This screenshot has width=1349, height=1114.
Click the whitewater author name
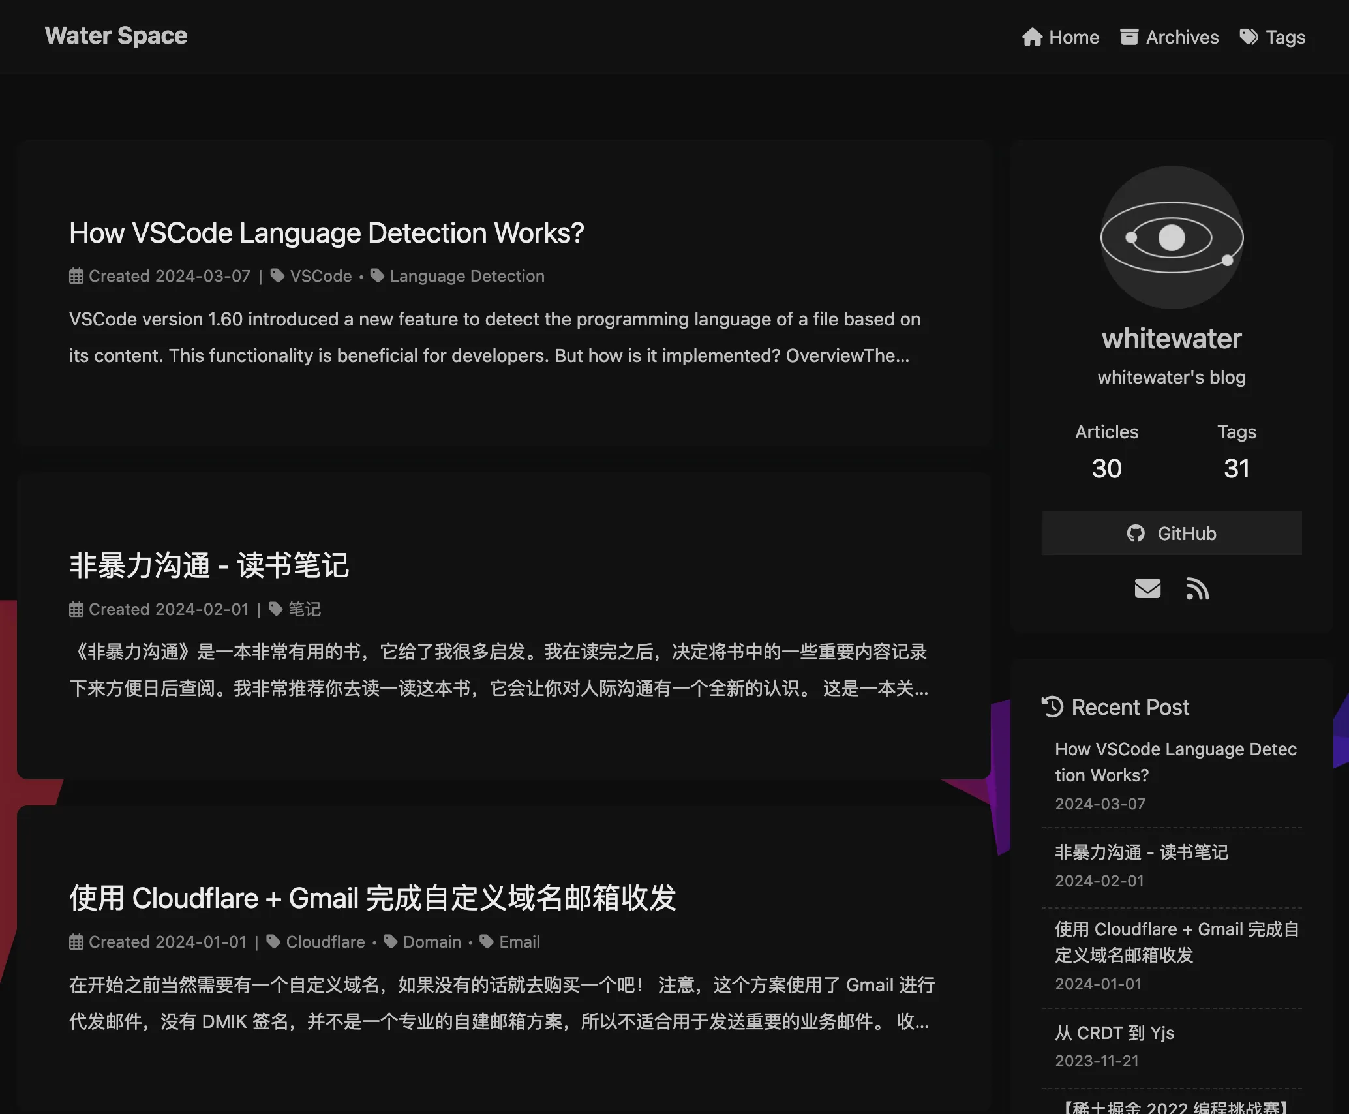pos(1172,339)
